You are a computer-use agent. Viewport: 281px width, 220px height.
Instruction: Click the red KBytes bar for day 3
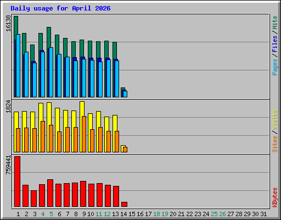(33, 199)
